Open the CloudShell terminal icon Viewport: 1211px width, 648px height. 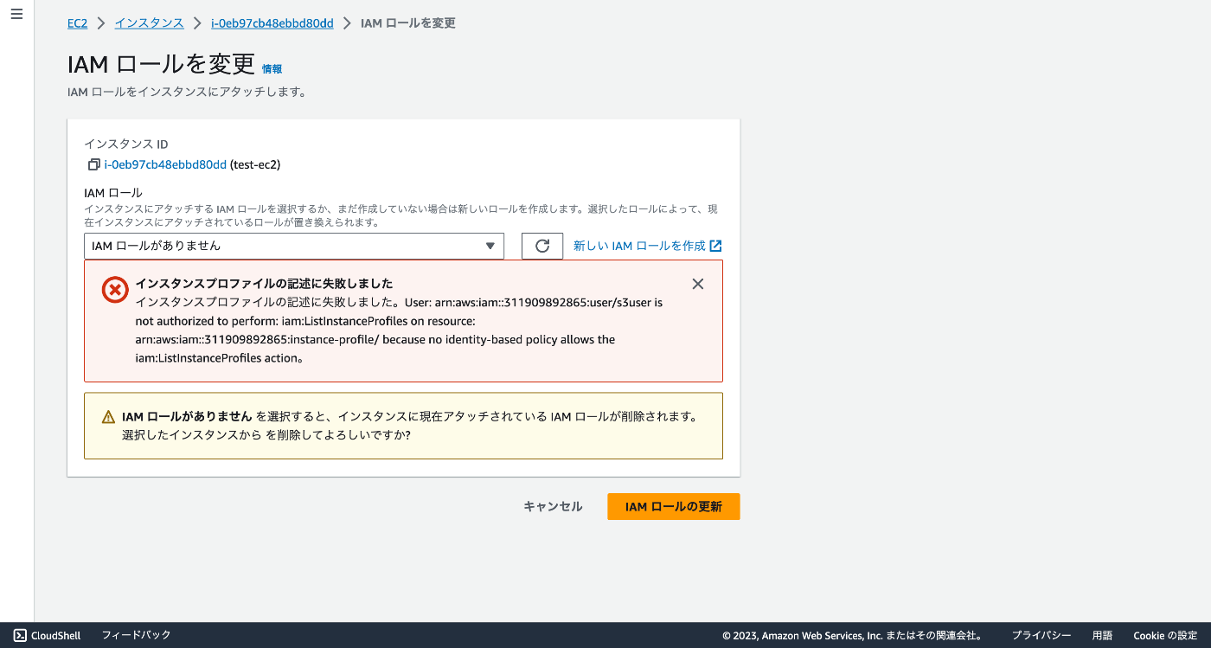point(20,635)
